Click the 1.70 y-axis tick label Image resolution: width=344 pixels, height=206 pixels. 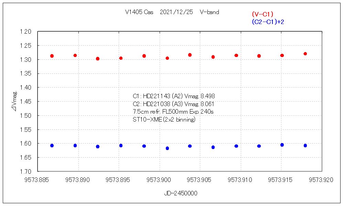click(x=26, y=171)
